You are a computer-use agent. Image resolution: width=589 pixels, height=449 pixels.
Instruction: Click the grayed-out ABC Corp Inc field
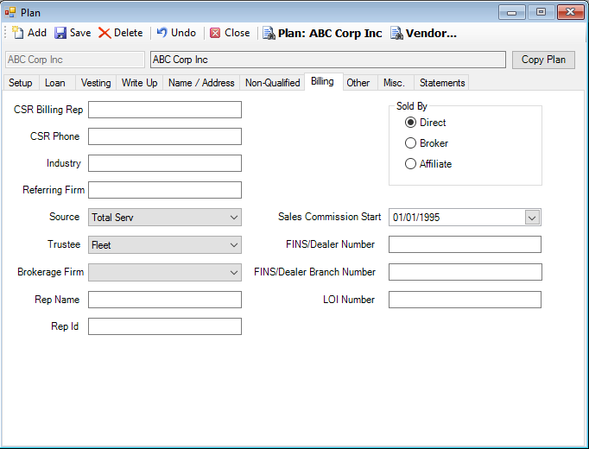[x=75, y=60]
